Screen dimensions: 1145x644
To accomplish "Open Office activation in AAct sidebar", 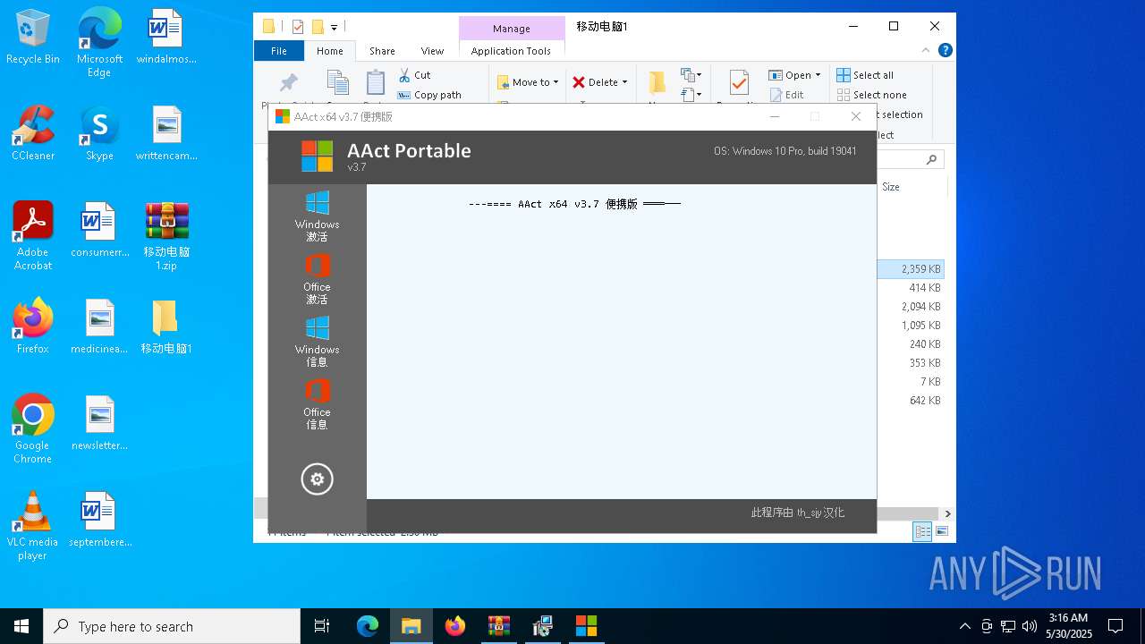I will tap(317, 279).
